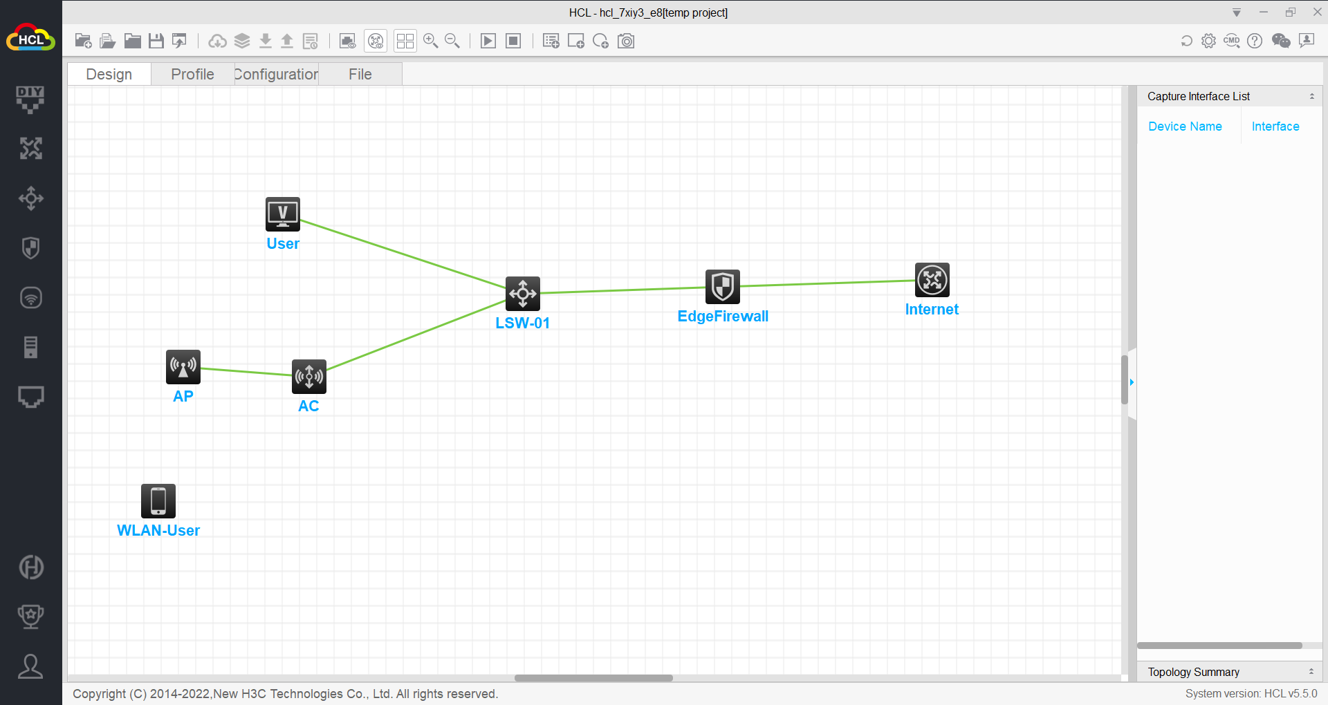Viewport: 1328px width, 705px height.
Task: Toggle the show device names icon
Action: (376, 41)
